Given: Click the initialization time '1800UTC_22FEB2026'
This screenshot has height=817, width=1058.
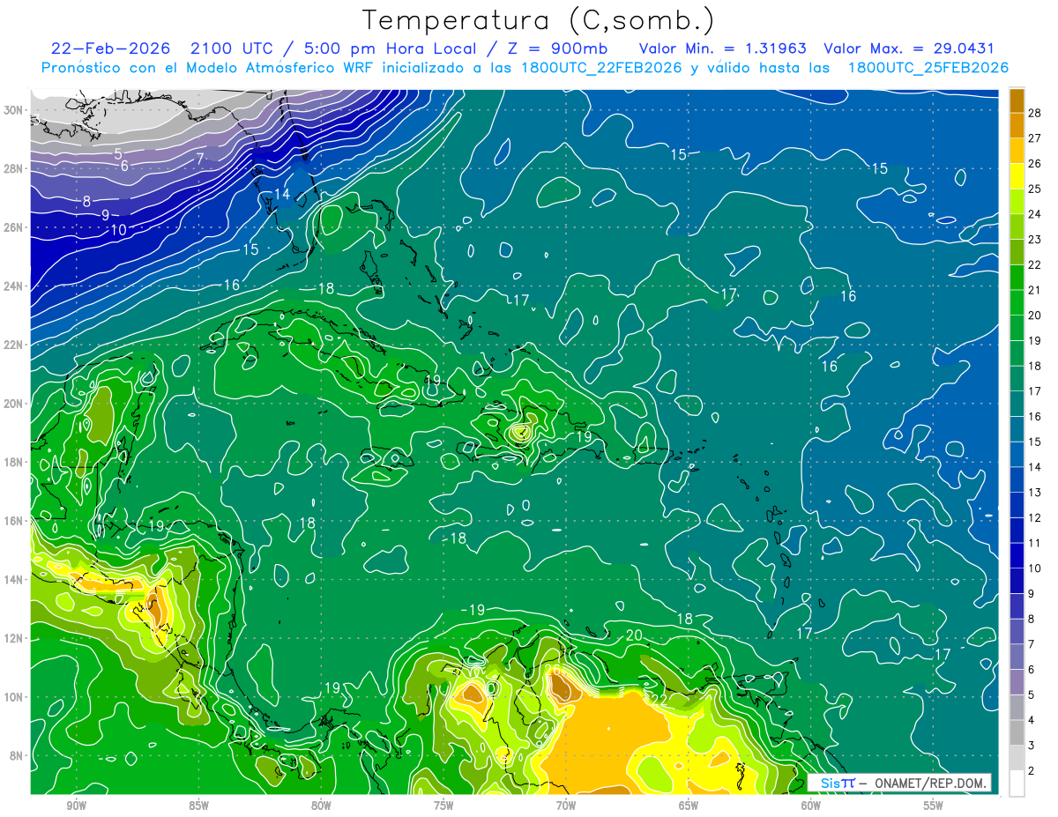Looking at the screenshot, I should [x=603, y=68].
